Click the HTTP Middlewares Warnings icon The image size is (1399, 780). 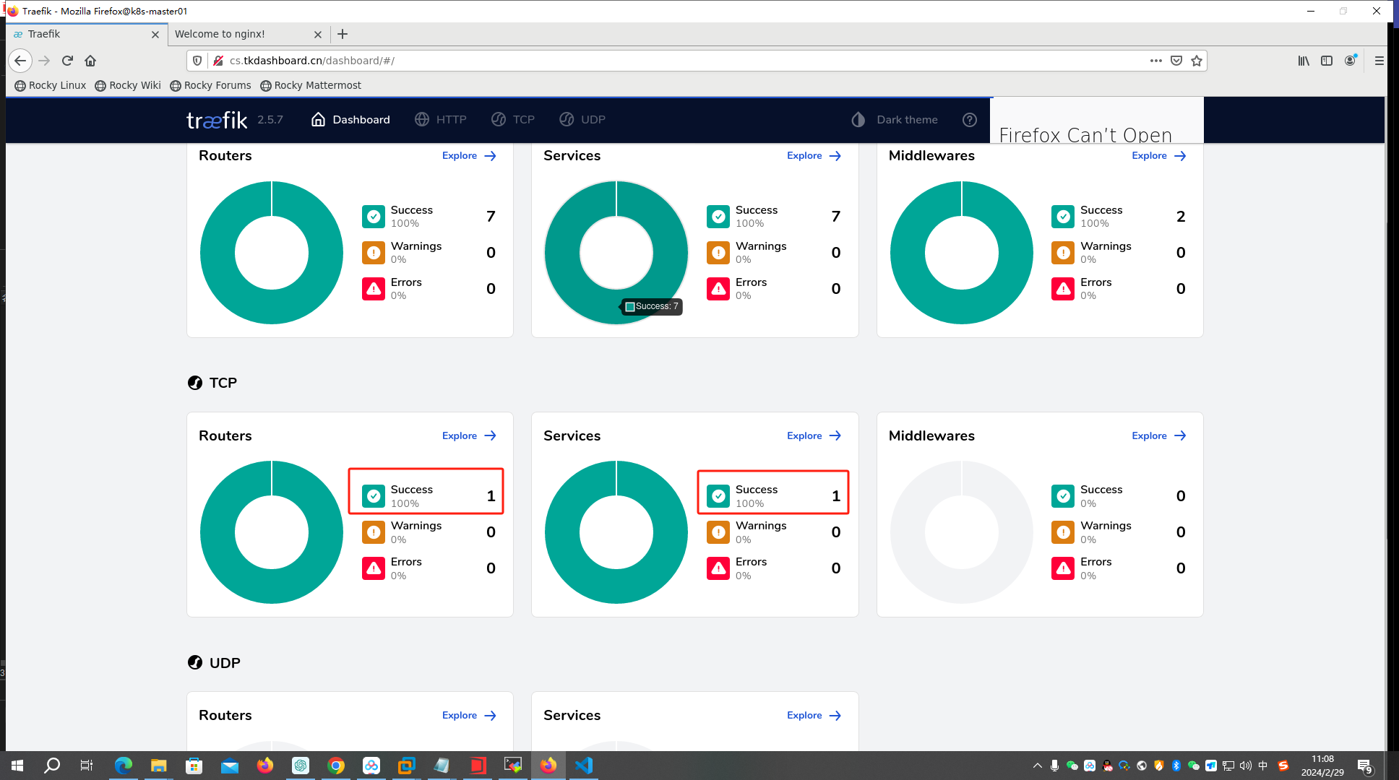point(1063,253)
